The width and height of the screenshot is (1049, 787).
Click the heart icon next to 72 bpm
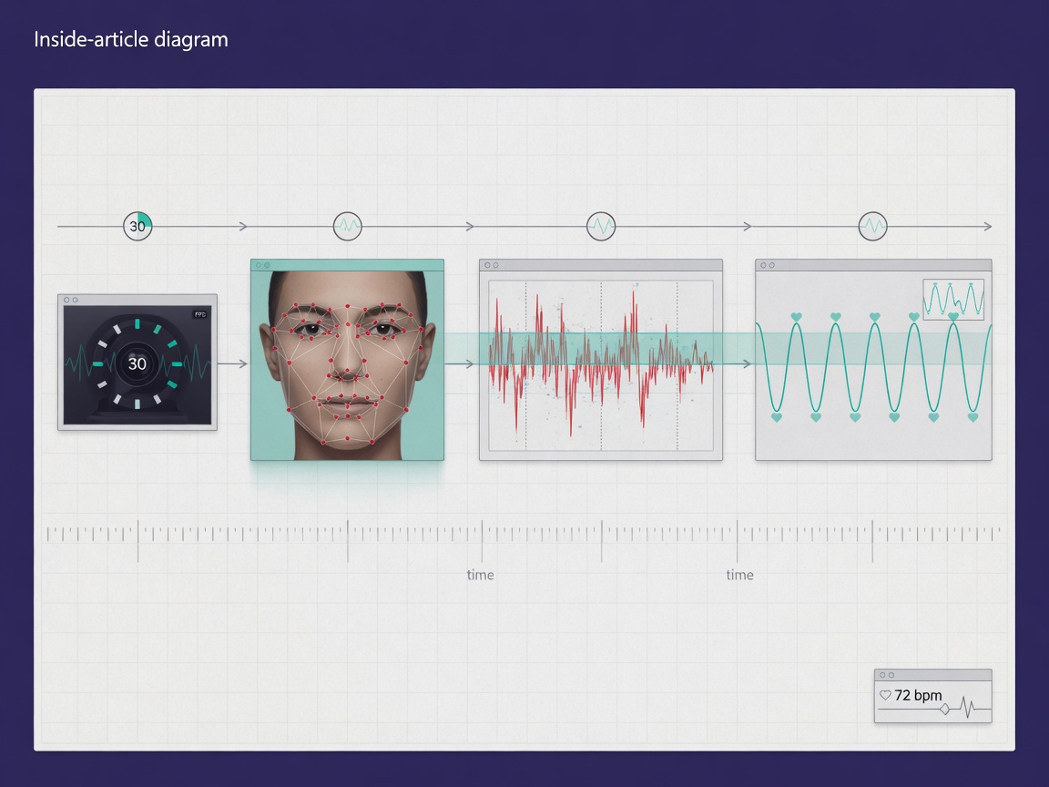coord(885,695)
